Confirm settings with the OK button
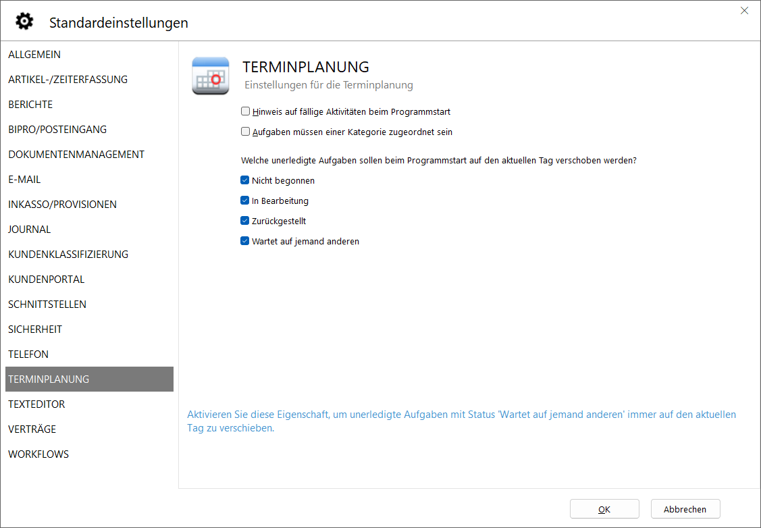This screenshot has width=761, height=528. pos(604,509)
